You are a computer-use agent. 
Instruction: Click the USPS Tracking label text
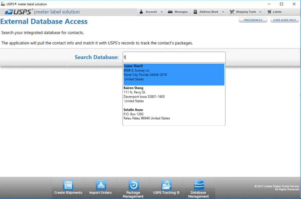coord(166,193)
